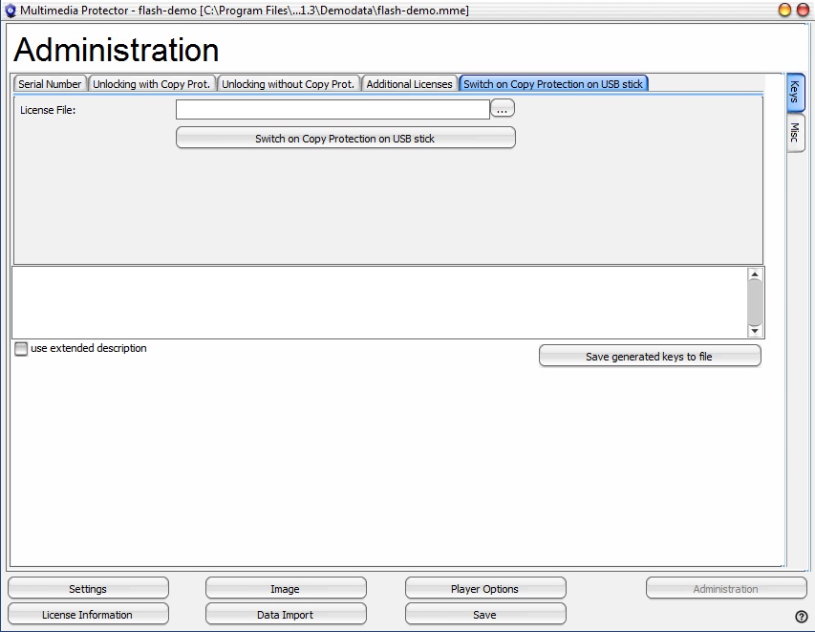Click Save generated keys to file
The width and height of the screenshot is (815, 632).
(x=650, y=357)
